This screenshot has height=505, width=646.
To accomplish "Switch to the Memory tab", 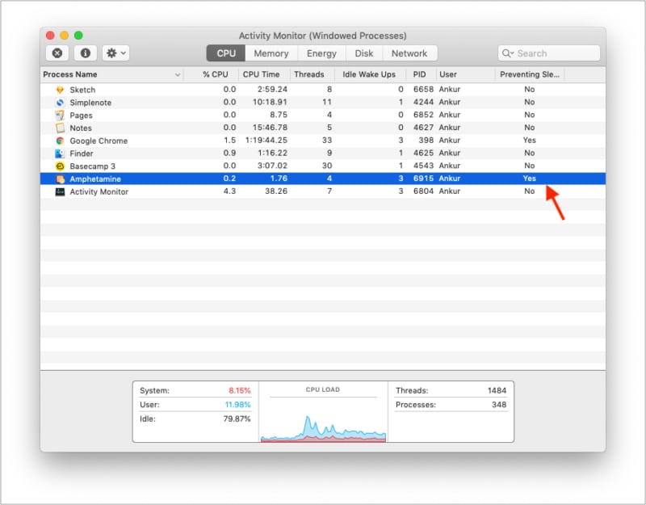I will click(x=271, y=53).
